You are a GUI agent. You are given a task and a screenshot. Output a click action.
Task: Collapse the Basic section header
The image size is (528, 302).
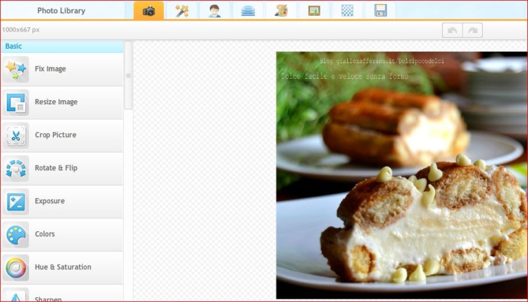click(x=62, y=47)
